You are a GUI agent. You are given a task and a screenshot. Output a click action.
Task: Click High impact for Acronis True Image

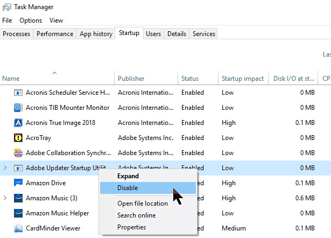(x=229, y=123)
